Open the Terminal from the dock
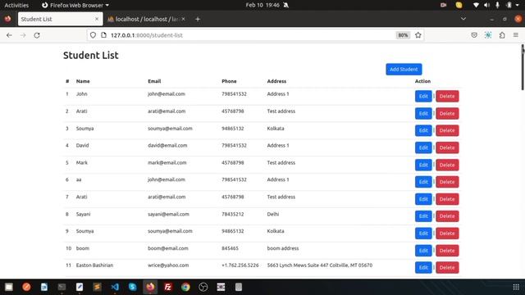This screenshot has width=525, height=295. click(62, 287)
